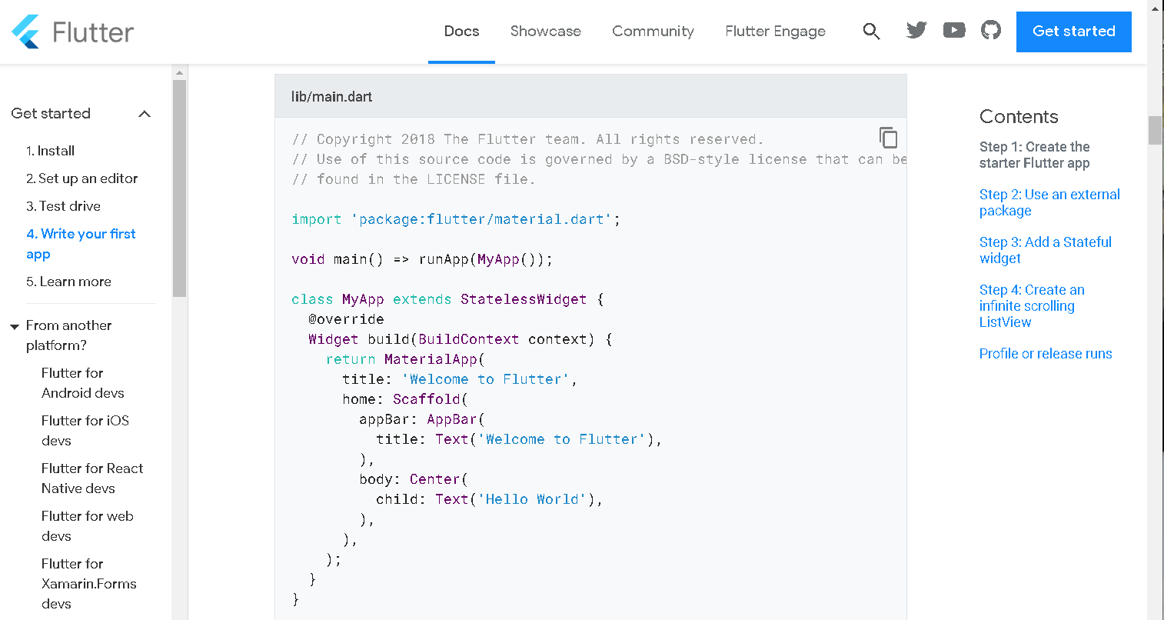Click the @override annotation line
The height and width of the screenshot is (620, 1164).
(346, 319)
